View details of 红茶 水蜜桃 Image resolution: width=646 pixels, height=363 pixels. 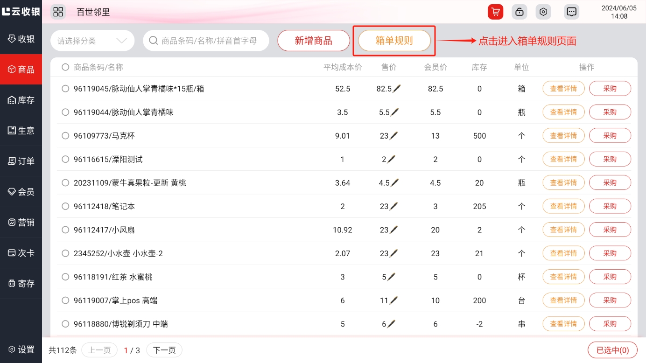coord(563,277)
